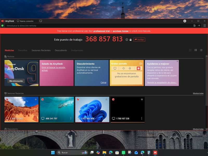Open WhatsApp from the taskbar
This screenshot has height=156, width=208.
123,153
